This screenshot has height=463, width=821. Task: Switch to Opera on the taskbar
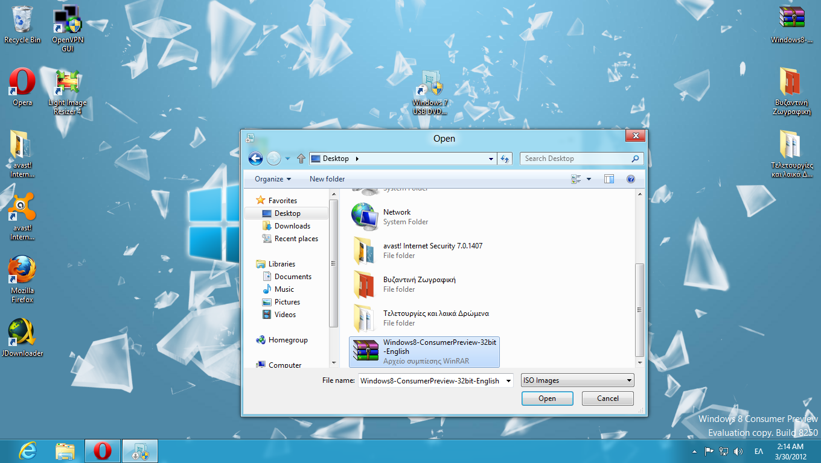[x=103, y=450]
